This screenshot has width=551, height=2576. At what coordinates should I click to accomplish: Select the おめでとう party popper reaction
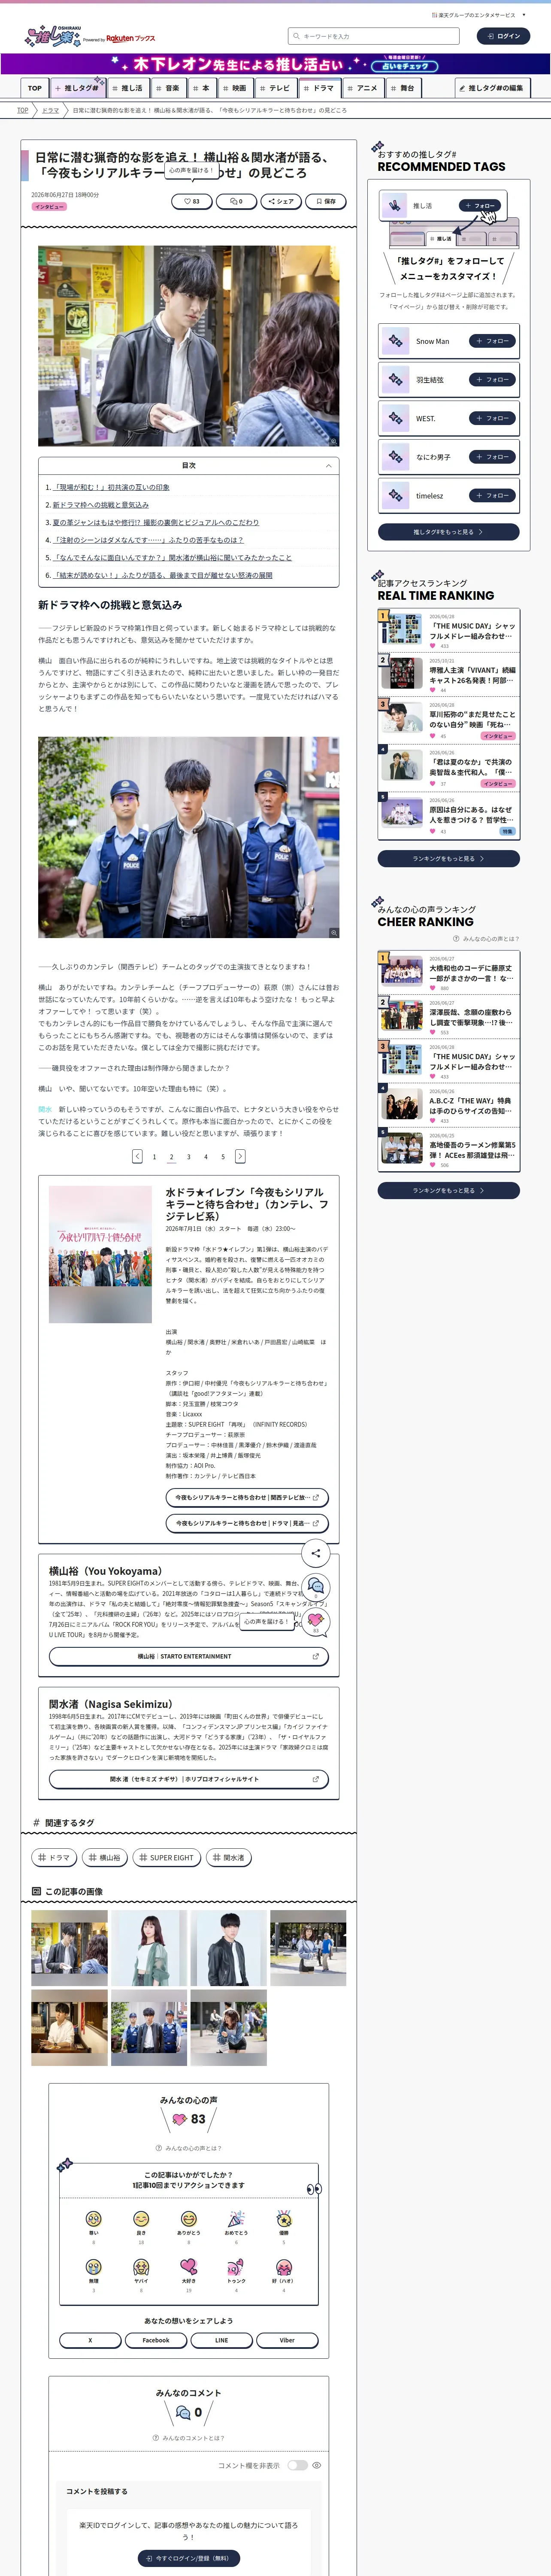[236, 2218]
